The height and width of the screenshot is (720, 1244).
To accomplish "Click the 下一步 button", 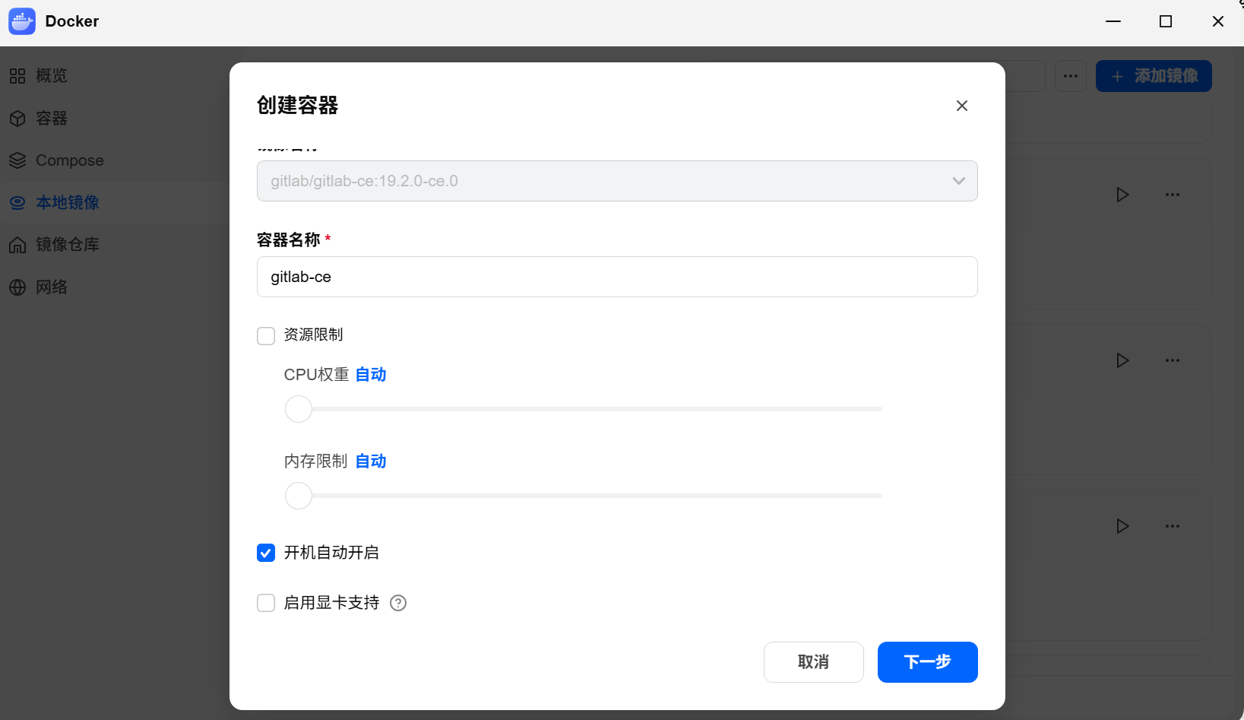I will 927,662.
